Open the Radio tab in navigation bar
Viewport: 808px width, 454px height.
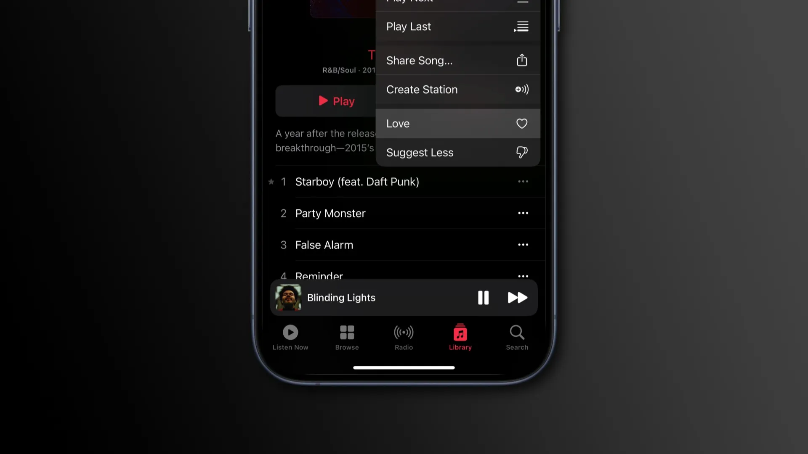click(404, 337)
